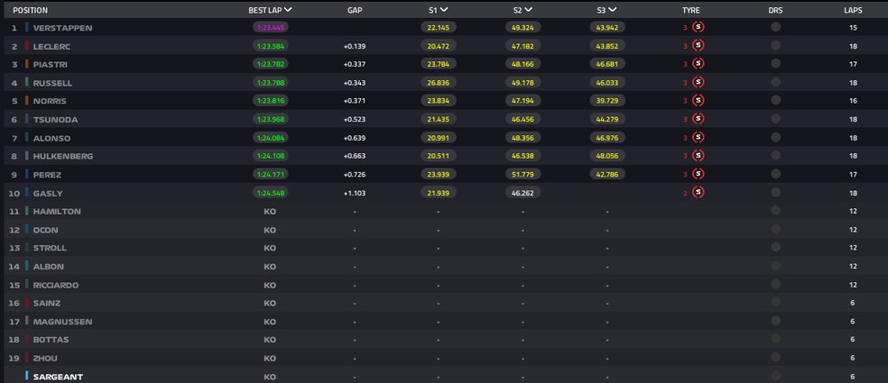Click the tyre icon in Russell's row
This screenshot has width=888, height=383.
[698, 83]
